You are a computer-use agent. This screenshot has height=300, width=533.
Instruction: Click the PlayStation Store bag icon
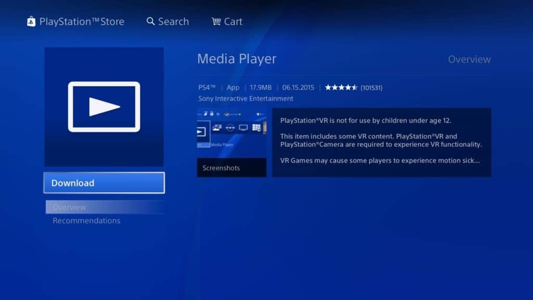click(31, 21)
